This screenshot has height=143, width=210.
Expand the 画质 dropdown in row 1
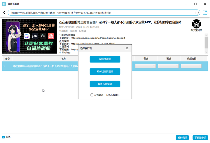coord(168,66)
